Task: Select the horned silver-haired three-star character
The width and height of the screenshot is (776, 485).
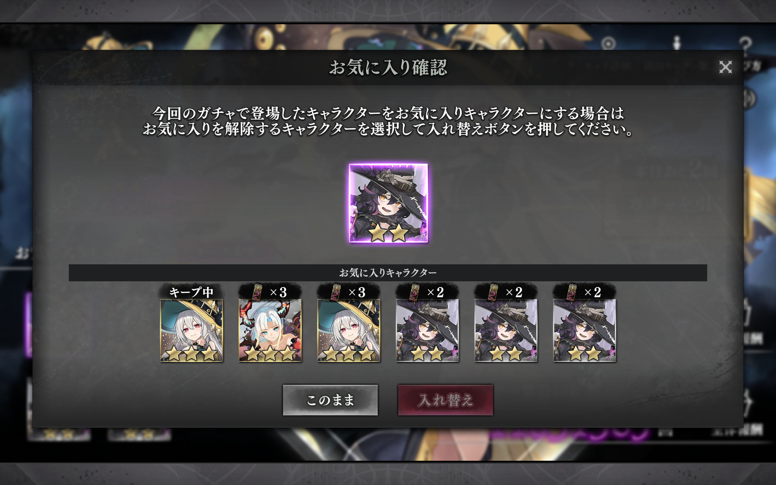Action: tap(270, 330)
